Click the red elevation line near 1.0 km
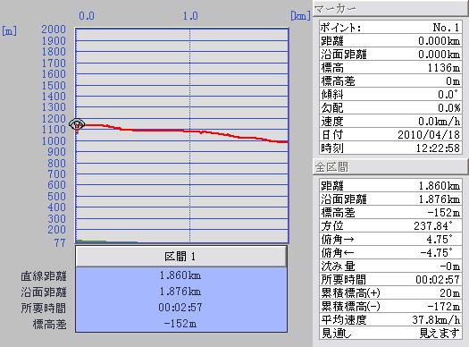Screen dimensions: 469x347 pos(189,131)
